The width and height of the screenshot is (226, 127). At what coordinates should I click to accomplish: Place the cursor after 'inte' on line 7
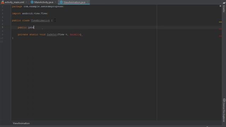coord(34,28)
